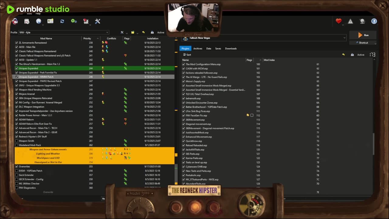Disable the Quickthrow.esp plugin checkbox
This screenshot has height=219, width=389.
point(183,141)
